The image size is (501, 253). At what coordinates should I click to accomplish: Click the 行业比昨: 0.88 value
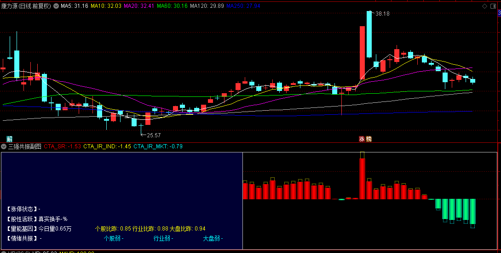click(150, 229)
